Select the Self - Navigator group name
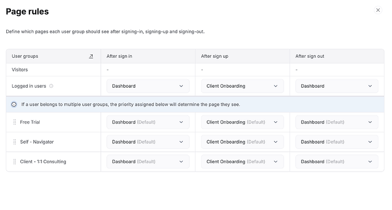This screenshot has height=210, width=392. click(37, 142)
